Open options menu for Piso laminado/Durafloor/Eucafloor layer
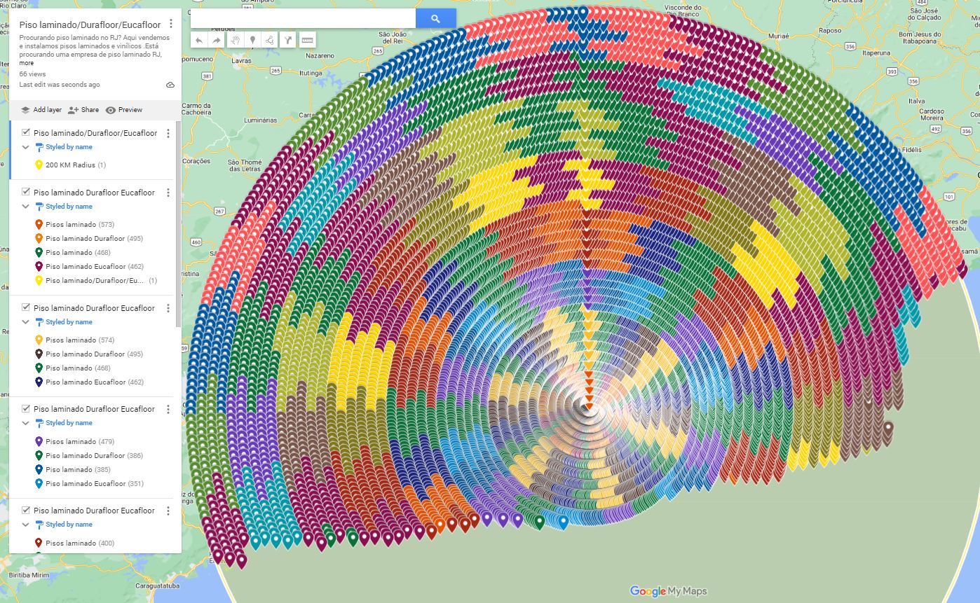 click(x=168, y=133)
